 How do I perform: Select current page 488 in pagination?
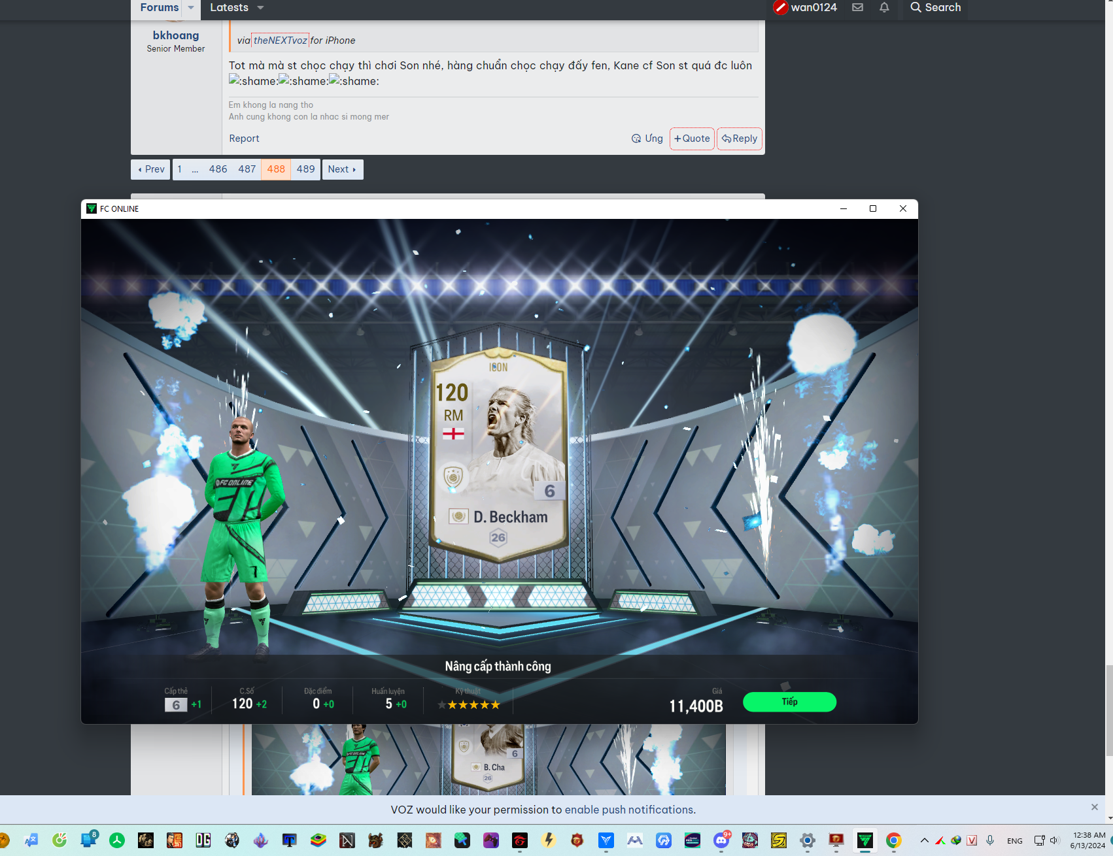(x=276, y=169)
